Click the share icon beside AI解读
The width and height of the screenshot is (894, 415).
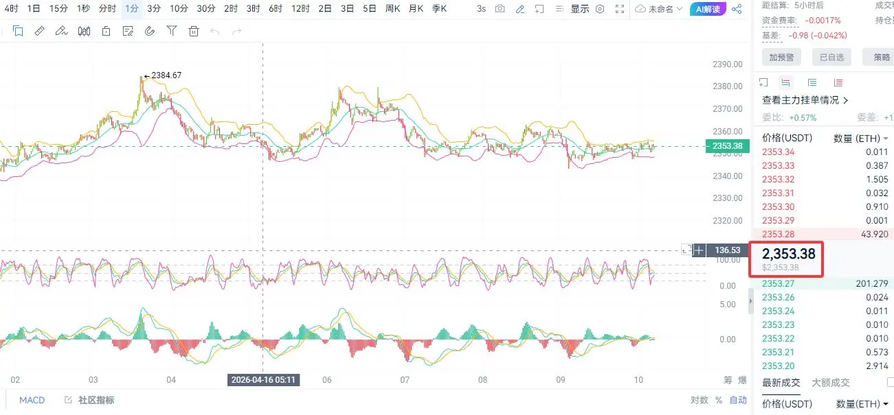737,9
